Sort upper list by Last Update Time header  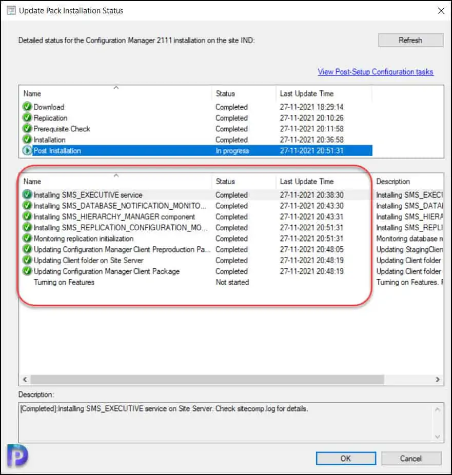point(324,93)
